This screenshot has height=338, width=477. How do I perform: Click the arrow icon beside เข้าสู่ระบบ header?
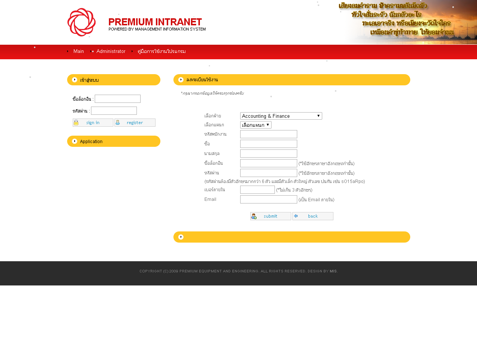pos(75,80)
